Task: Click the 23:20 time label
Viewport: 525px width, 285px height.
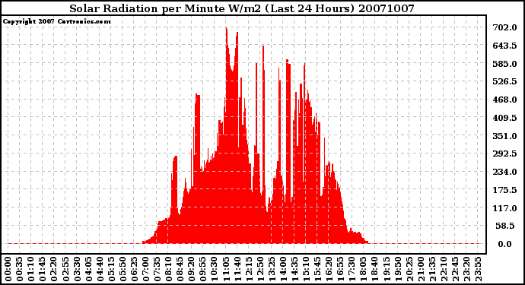Action: (467, 270)
